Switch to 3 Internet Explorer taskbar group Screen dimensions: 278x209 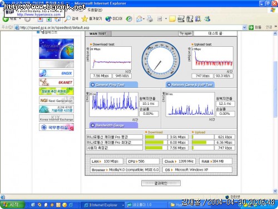click(103, 205)
